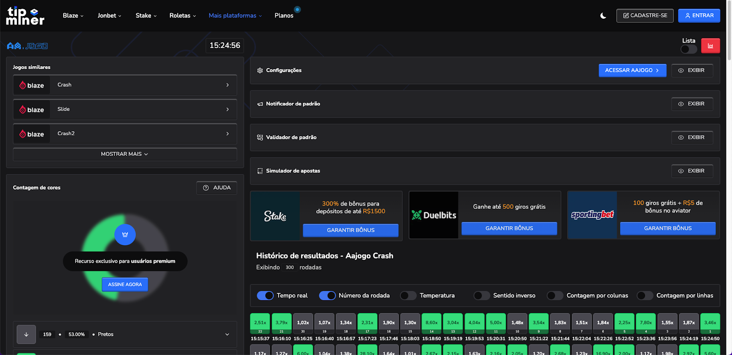Turn off Número da rodada toggle
732x355 pixels.
point(327,296)
